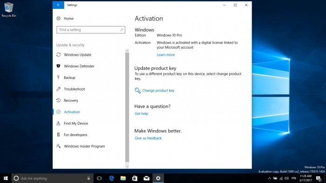Click the sidebar vertical scrollbar thumb
Viewport: 326px width, 183px height.
127,107
